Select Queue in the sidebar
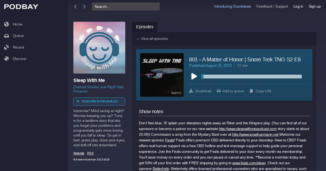326x171 pixels. click(18, 36)
